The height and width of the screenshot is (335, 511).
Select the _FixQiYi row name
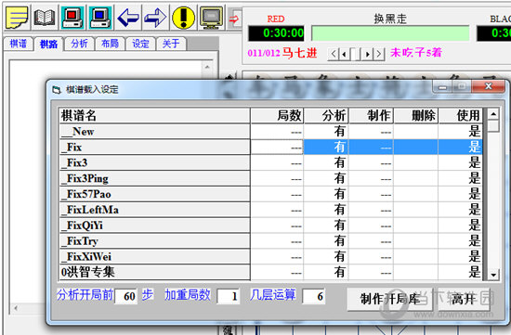click(x=155, y=225)
